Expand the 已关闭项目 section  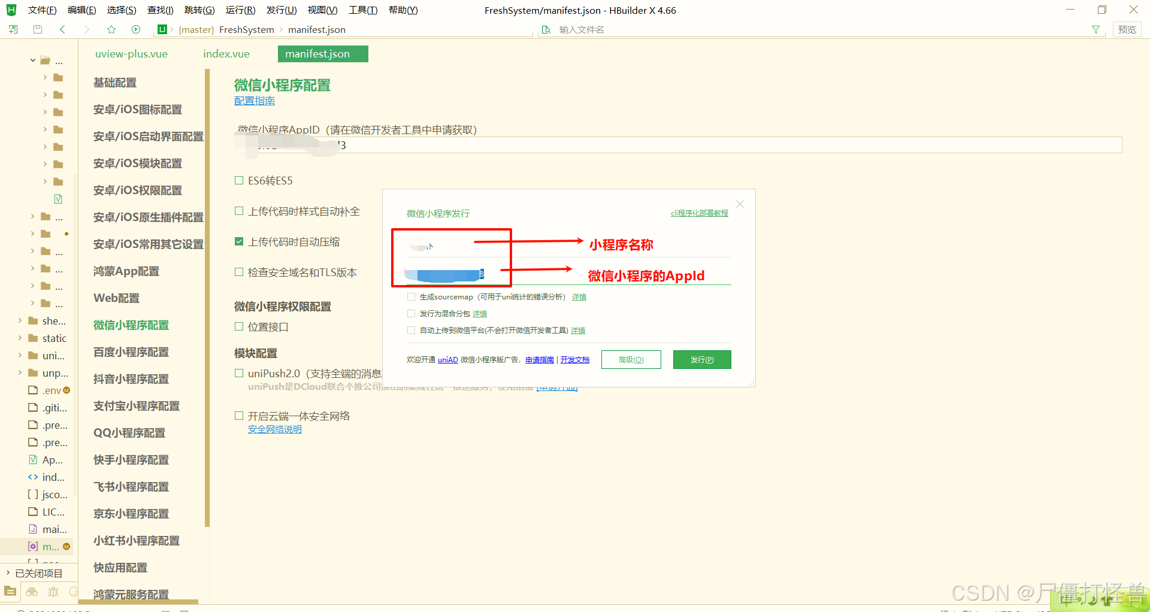pos(8,573)
